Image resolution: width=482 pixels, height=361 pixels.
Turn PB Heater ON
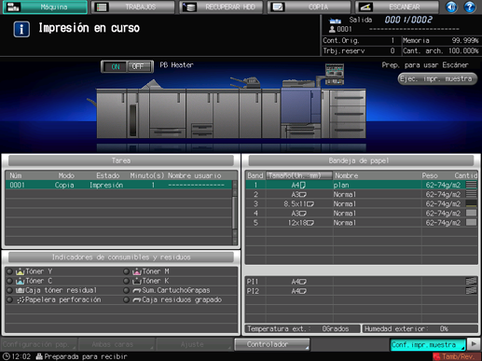115,66
